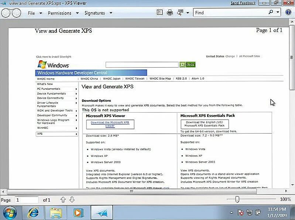
Task: Click the horizontal scrollbar left arrow
Action: click(3, 192)
